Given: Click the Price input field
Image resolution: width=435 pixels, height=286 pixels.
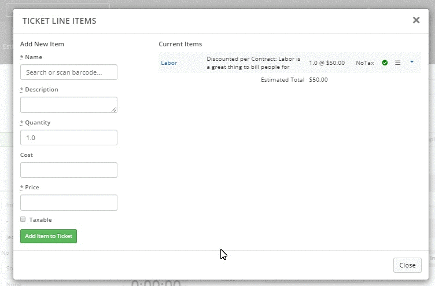Looking at the screenshot, I should coord(69,203).
